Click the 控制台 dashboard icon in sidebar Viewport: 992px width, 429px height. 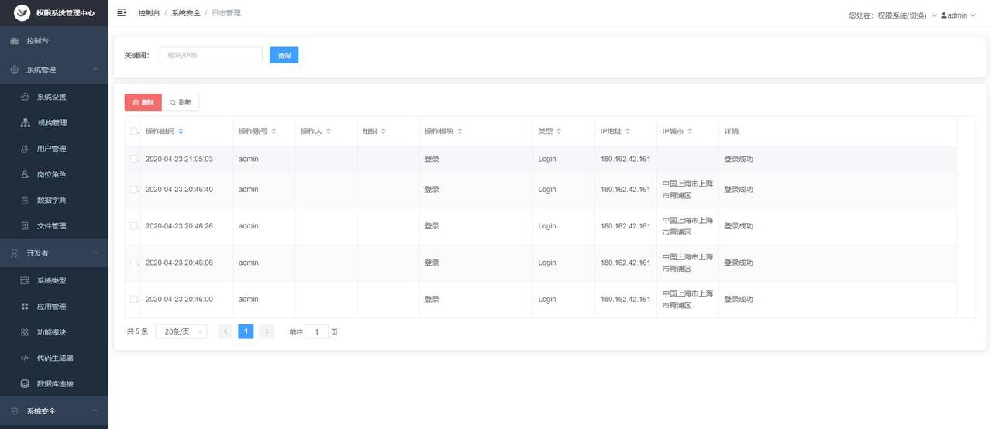pyautogui.click(x=14, y=41)
